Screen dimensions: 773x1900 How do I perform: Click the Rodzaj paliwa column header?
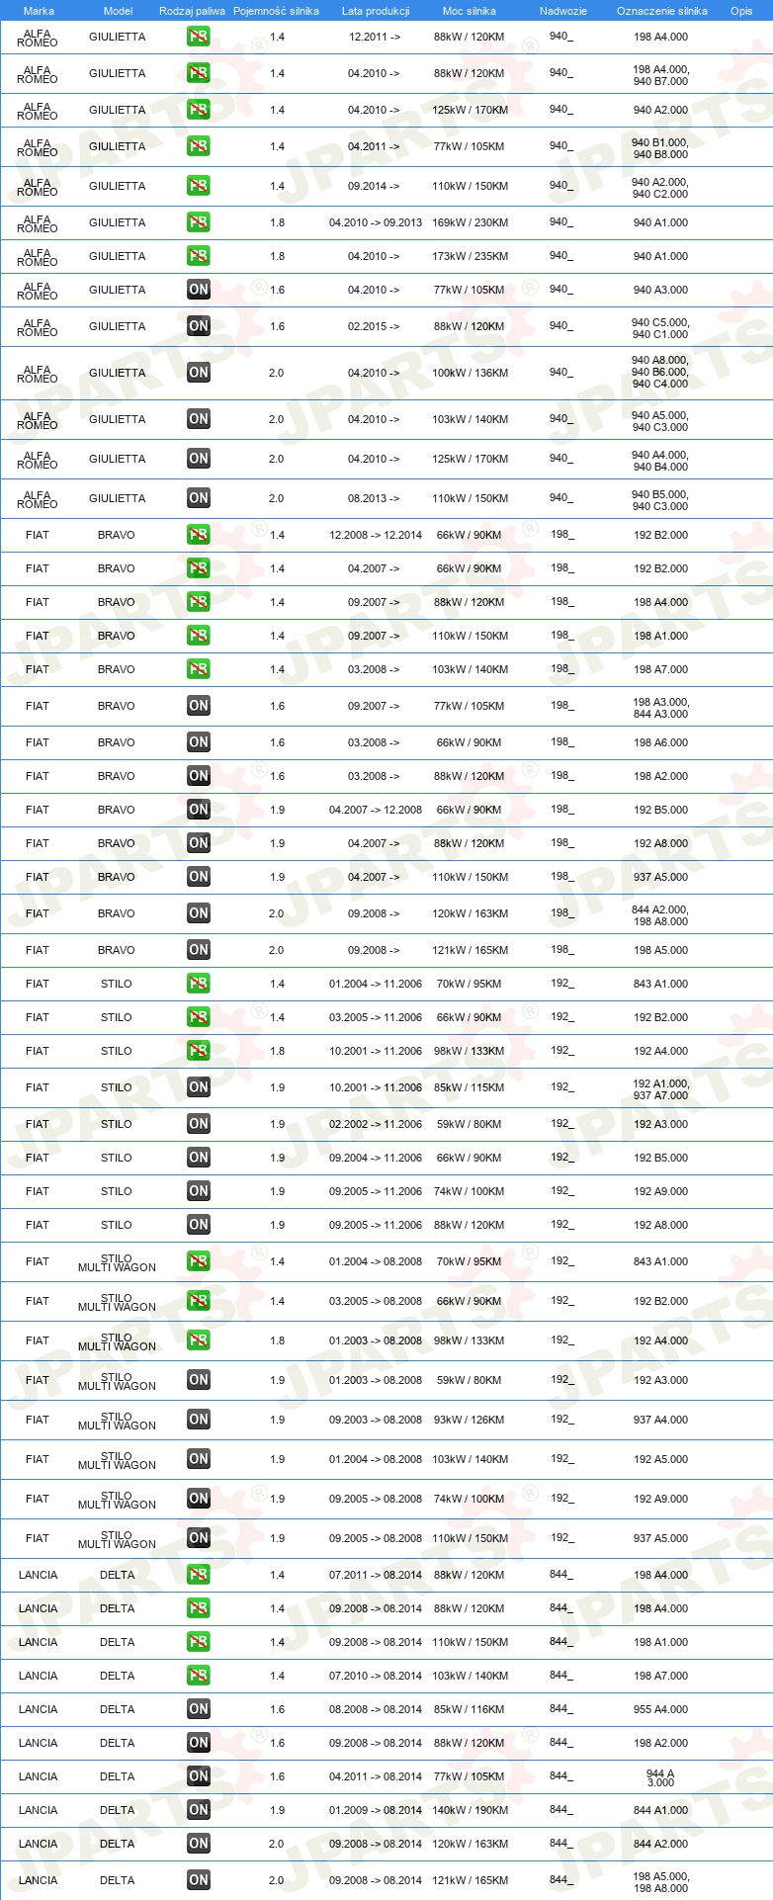click(x=192, y=11)
